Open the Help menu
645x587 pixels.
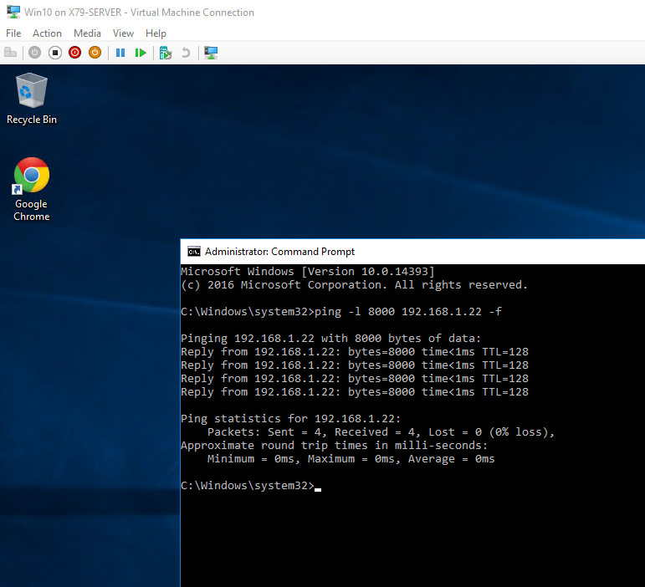coord(156,33)
